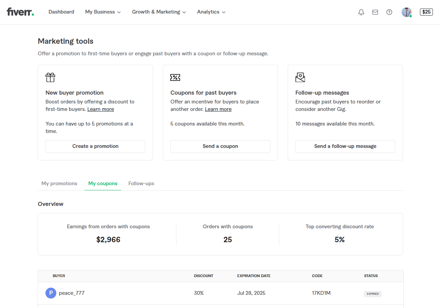Expand the Growth & Marketing menu

(x=159, y=12)
